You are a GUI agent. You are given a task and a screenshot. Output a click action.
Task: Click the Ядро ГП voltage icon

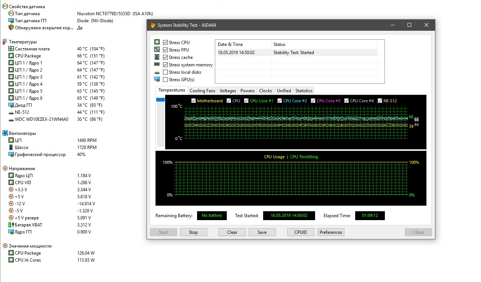11,232
